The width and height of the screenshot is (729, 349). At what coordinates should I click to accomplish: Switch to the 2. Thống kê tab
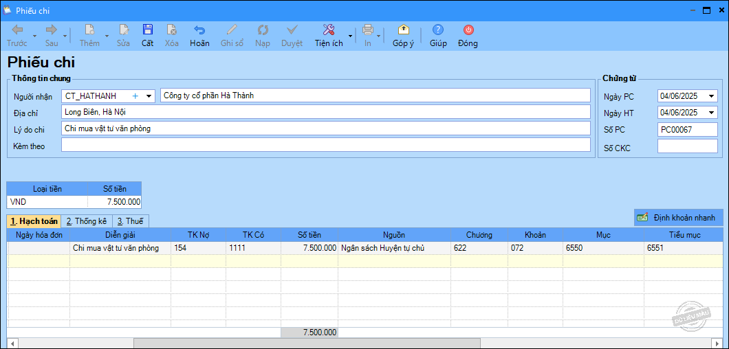(87, 221)
